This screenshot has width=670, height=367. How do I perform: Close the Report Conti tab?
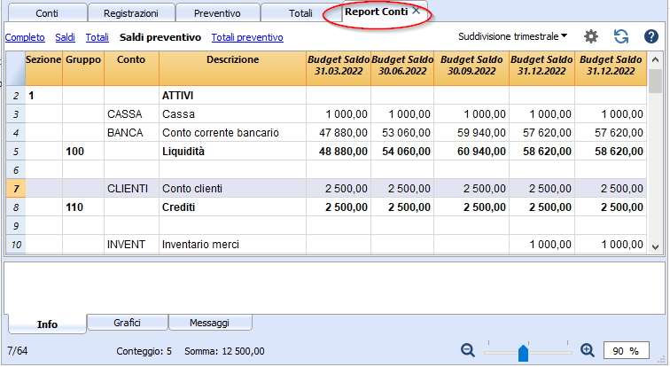coord(416,12)
